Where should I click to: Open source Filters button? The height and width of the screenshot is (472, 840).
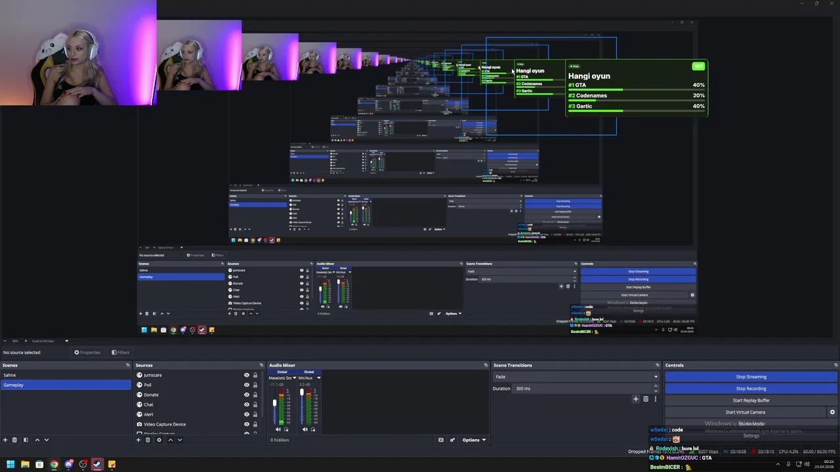pos(120,353)
